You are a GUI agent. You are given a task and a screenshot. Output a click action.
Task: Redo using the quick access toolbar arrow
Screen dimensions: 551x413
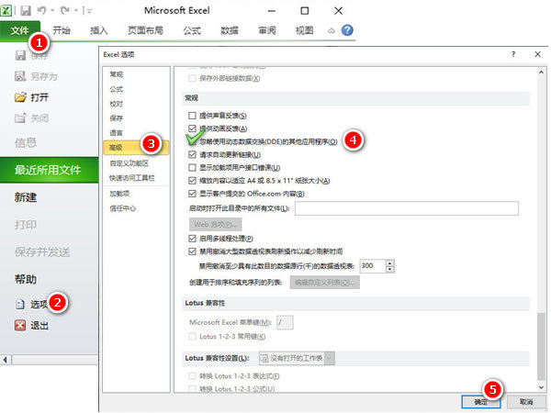tap(64, 11)
